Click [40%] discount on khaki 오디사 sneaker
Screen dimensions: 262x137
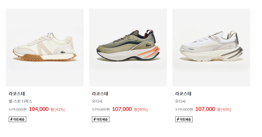point(143,110)
